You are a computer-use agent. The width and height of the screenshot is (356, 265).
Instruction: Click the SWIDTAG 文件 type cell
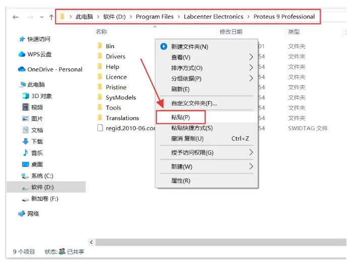pos(308,128)
